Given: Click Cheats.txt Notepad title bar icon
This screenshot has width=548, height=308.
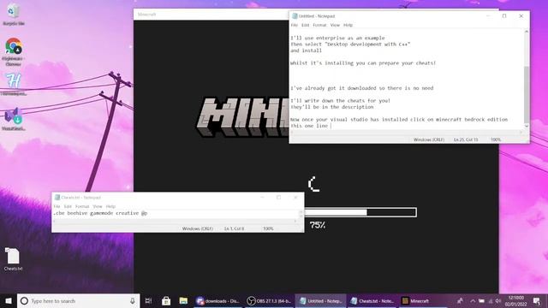Looking at the screenshot, I should coord(57,198).
